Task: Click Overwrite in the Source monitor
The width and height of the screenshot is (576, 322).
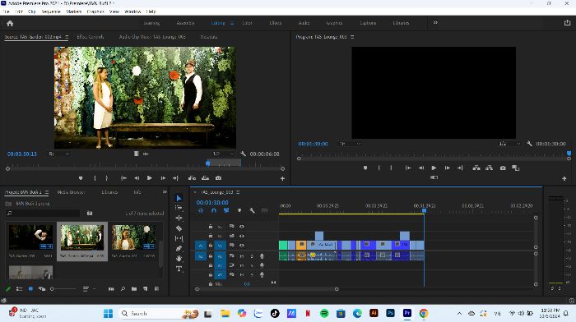Action: 206,178
